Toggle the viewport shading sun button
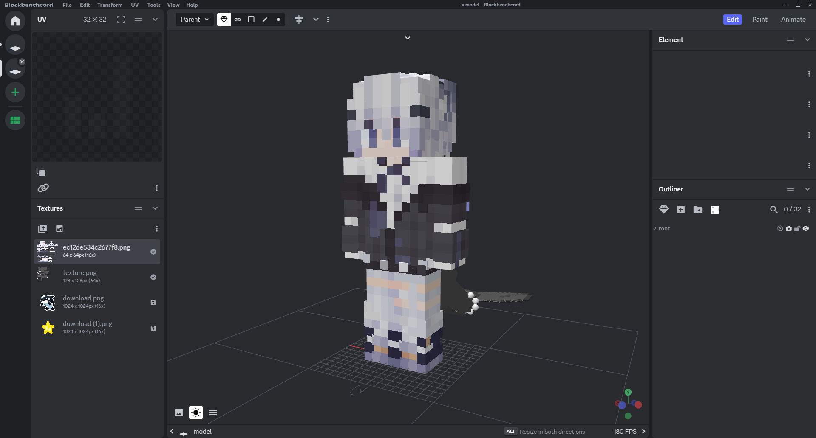Image resolution: width=816 pixels, height=438 pixels. 196,413
